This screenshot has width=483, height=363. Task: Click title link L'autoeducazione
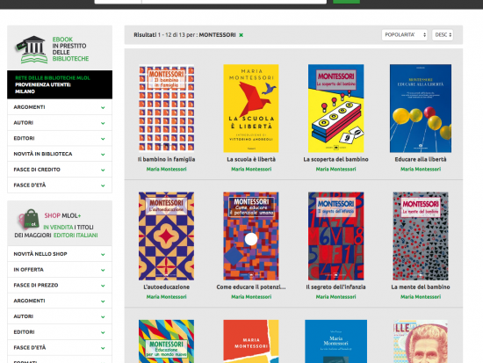166,287
